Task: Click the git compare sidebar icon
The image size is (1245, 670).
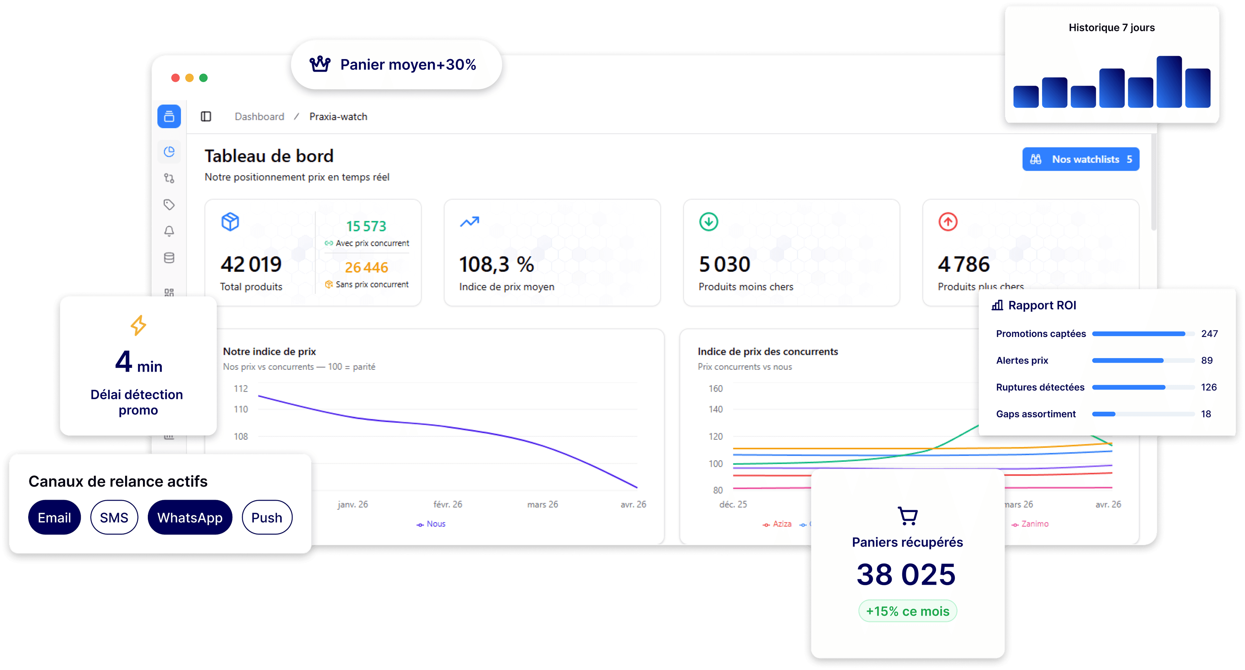Action: click(169, 178)
